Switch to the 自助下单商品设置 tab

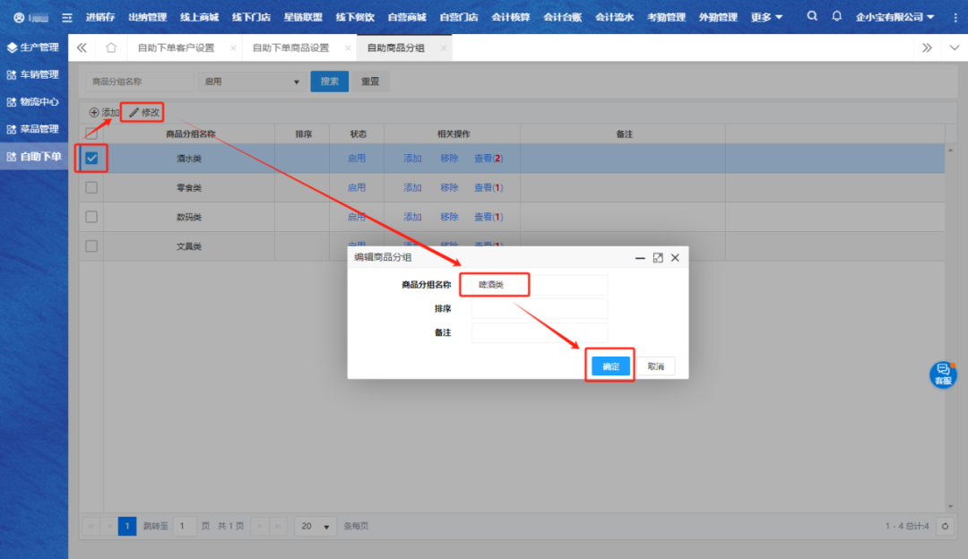tap(290, 47)
